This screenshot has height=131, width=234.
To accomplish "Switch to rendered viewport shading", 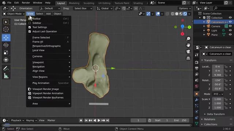I will pyautogui.click(x=185, y=14).
